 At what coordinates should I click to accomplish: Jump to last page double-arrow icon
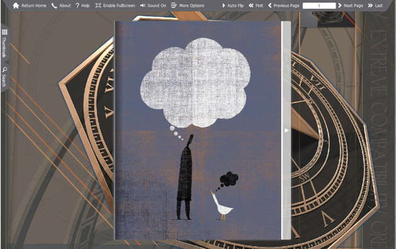[370, 5]
